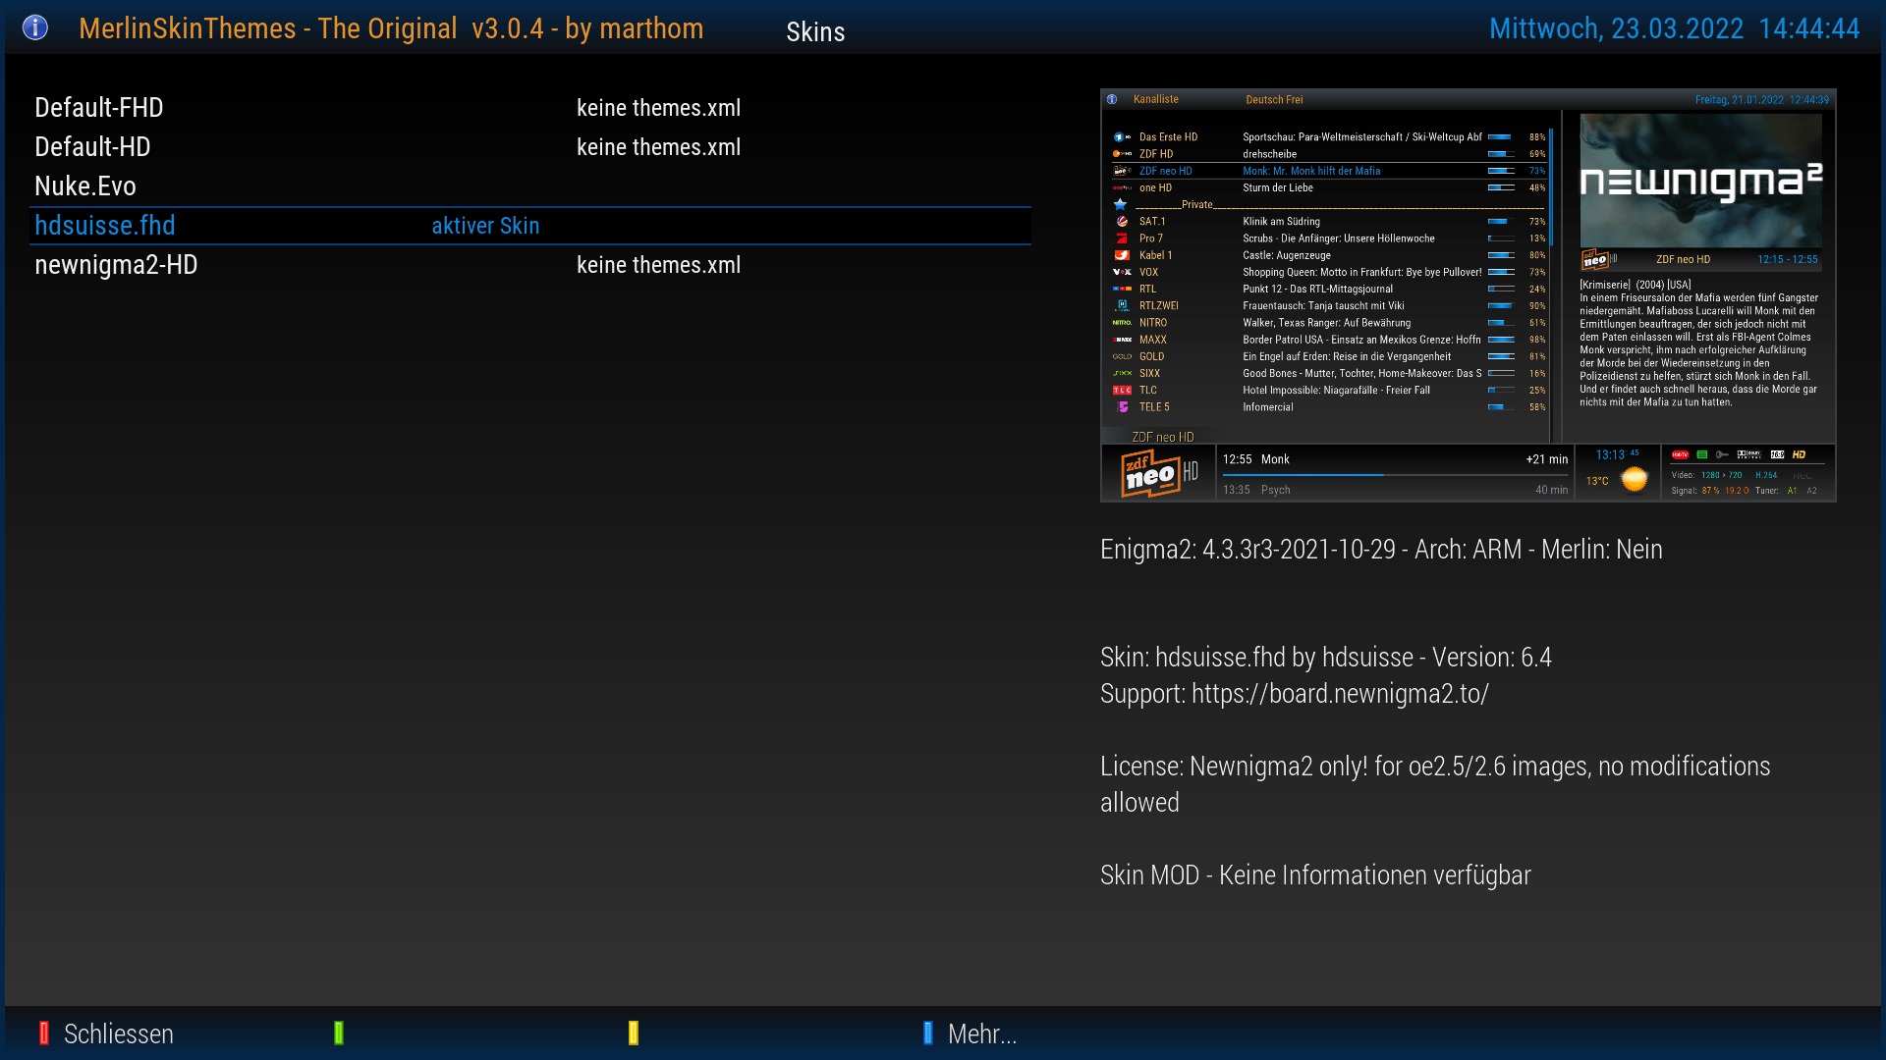Click the HD indicator icon in preview
The height and width of the screenshot is (1060, 1886).
[1799, 454]
